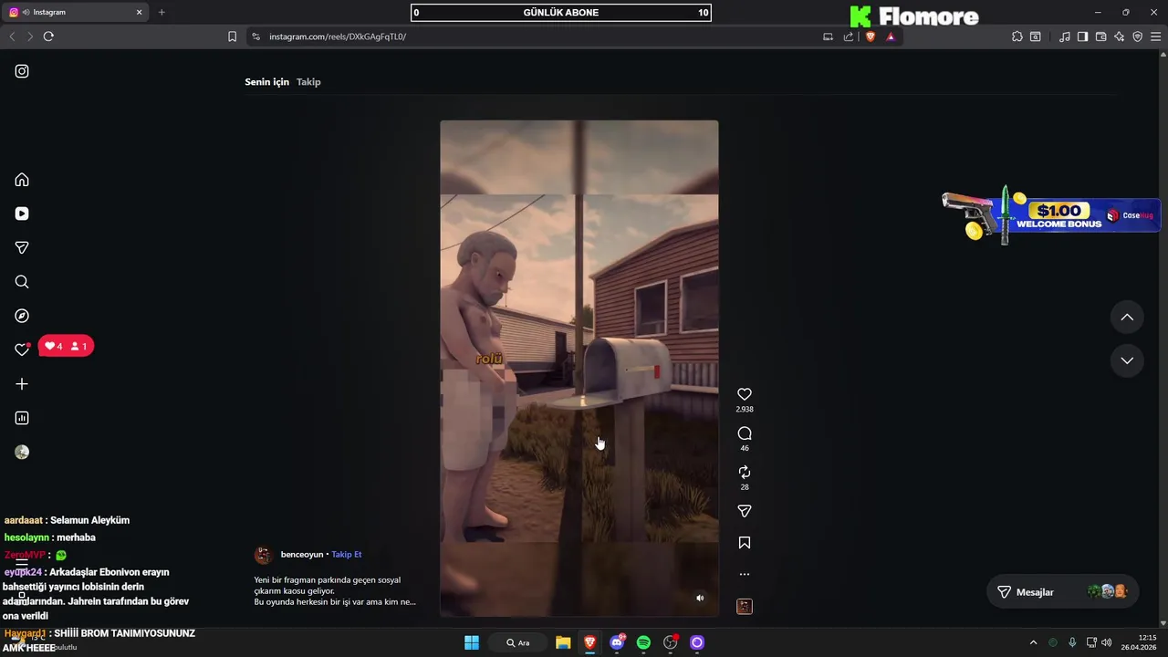Screen dimensions: 1168x657
Task: Open the browser hamburger main menu
Action: pos(1156,36)
